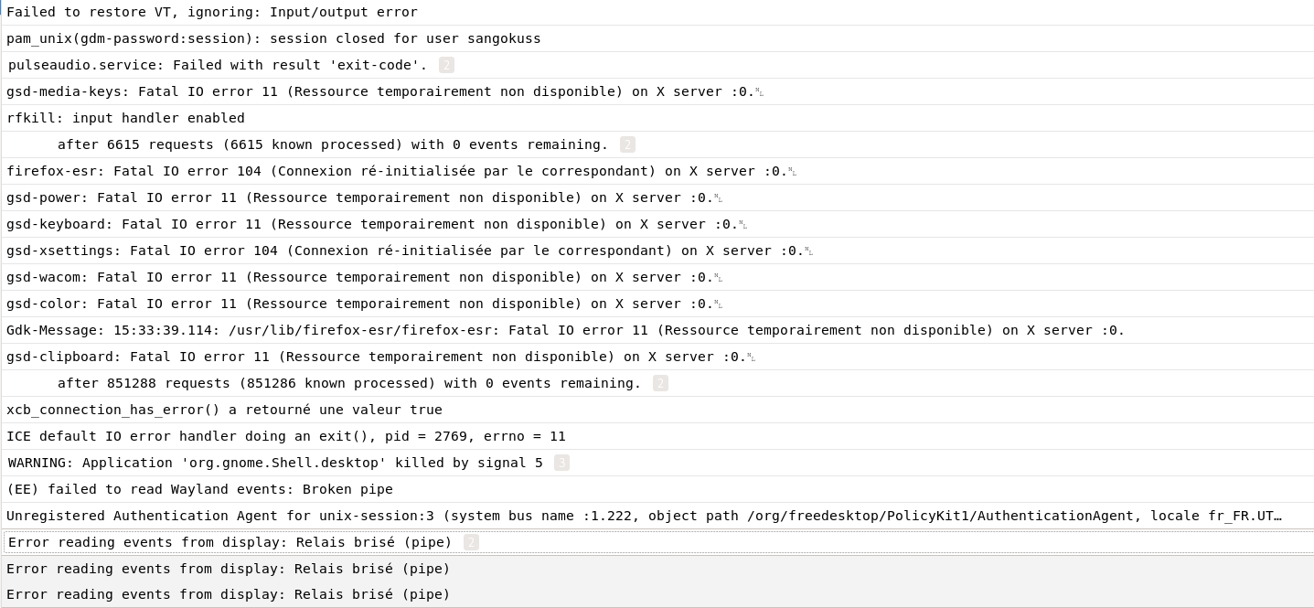Open the pam_unix session closed entry
The height and width of the screenshot is (608, 1314).
click(273, 39)
